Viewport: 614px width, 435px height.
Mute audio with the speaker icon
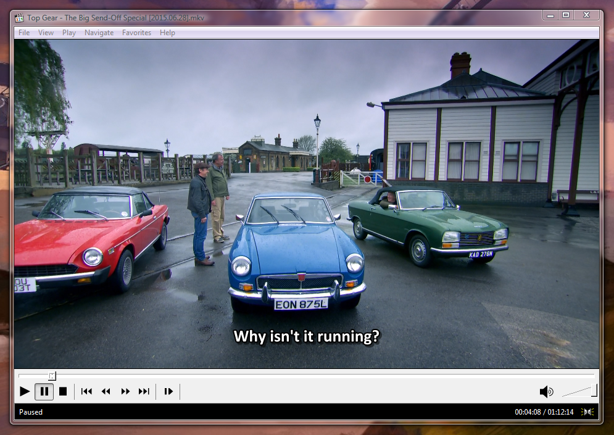[x=546, y=391]
